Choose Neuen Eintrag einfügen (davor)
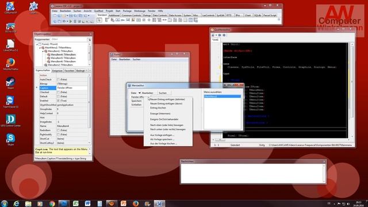Image resolution: width=368 pixels, height=207 pixels. (x=166, y=103)
